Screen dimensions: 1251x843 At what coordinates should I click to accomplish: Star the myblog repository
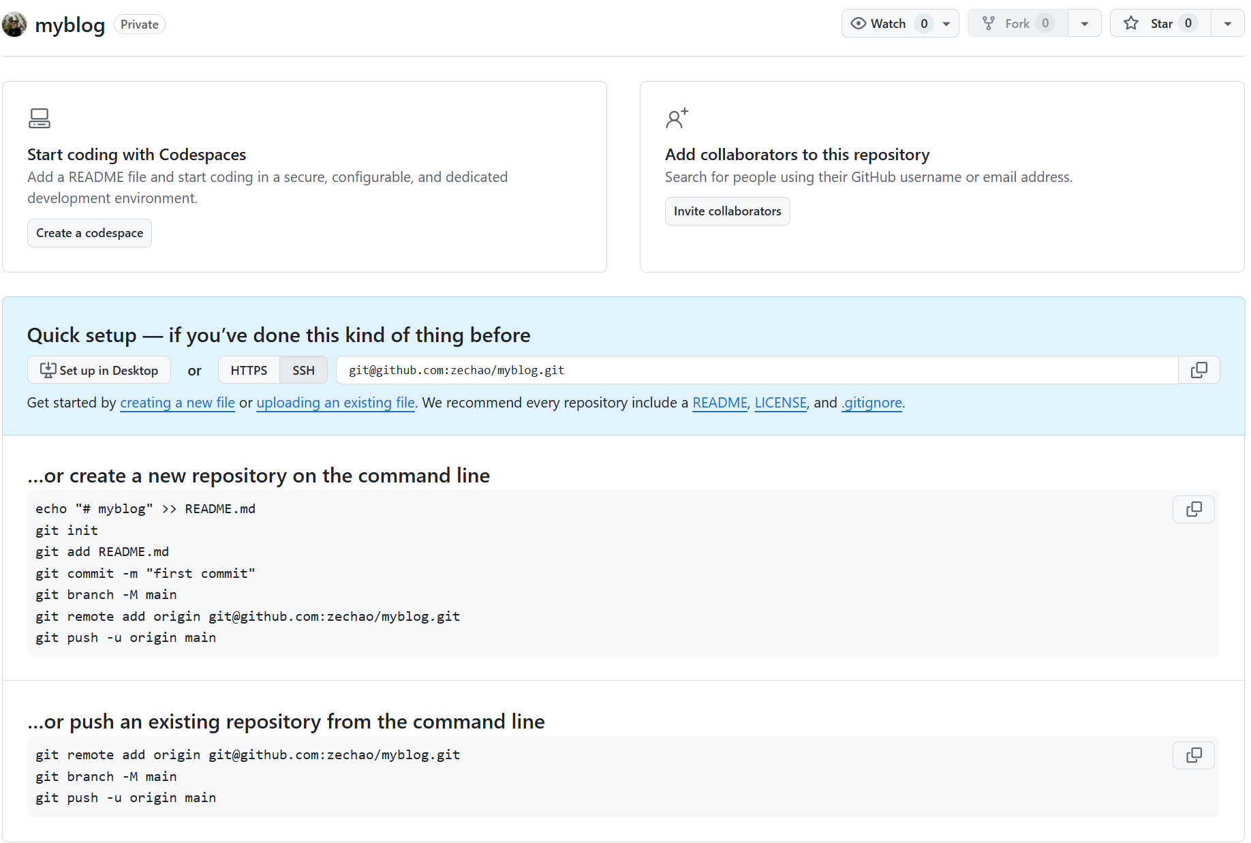1160,23
